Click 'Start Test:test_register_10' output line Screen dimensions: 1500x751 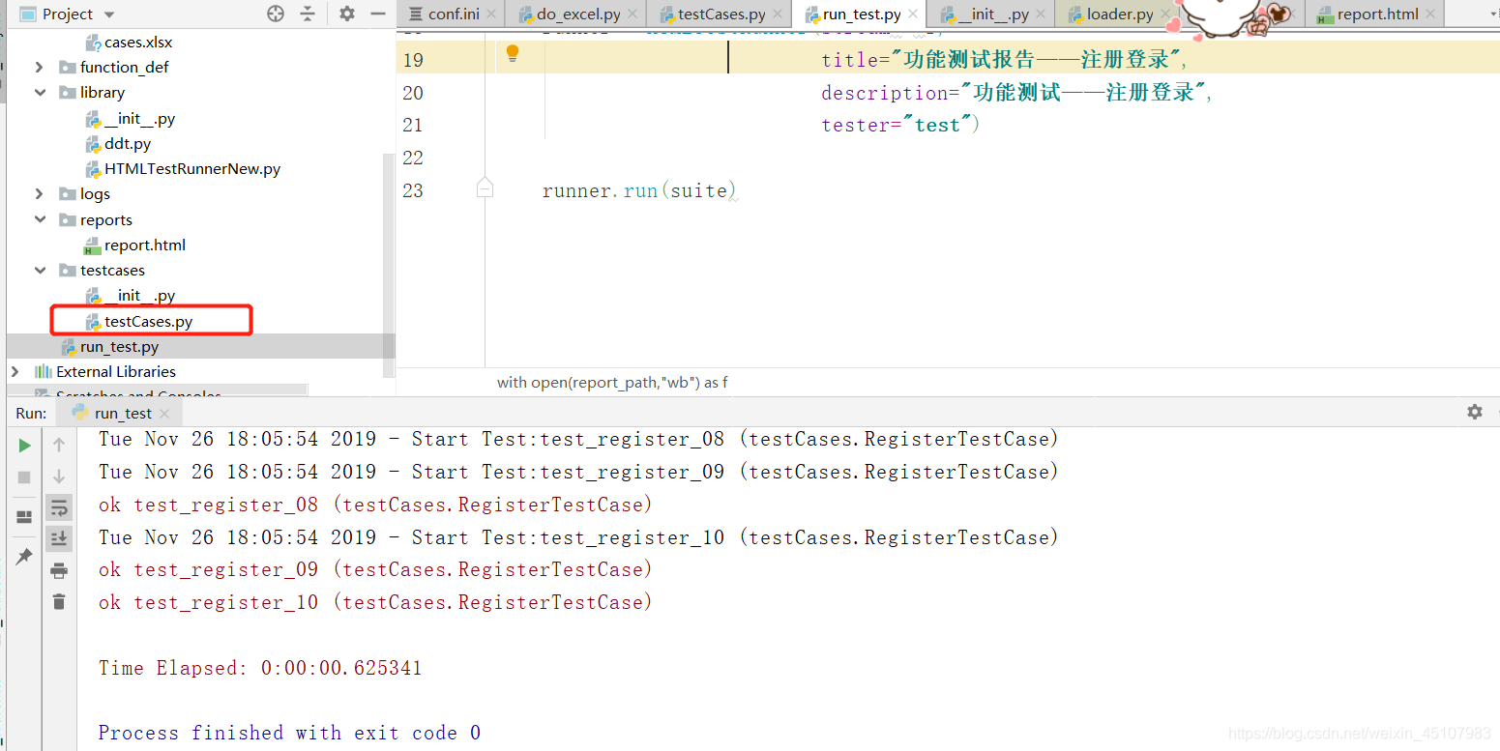click(578, 537)
